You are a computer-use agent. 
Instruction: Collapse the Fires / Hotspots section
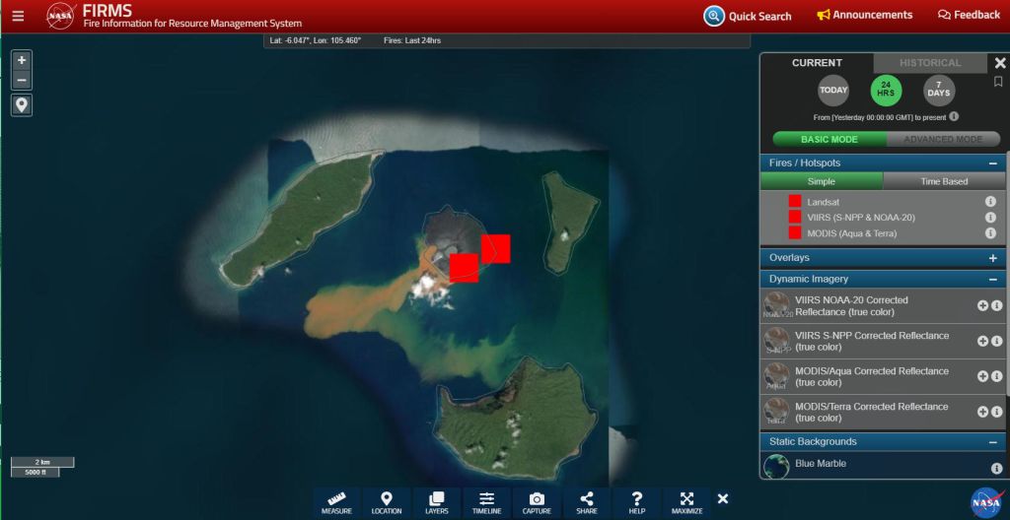click(x=992, y=163)
